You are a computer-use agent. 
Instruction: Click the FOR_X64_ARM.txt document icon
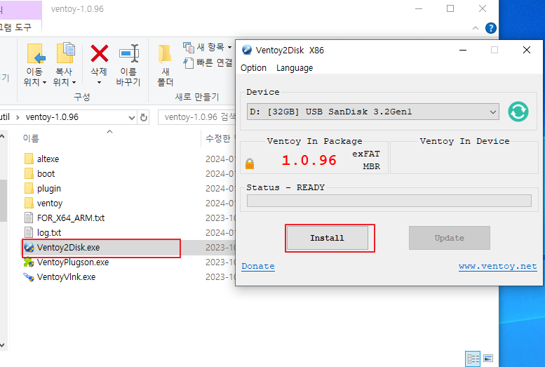click(29, 218)
